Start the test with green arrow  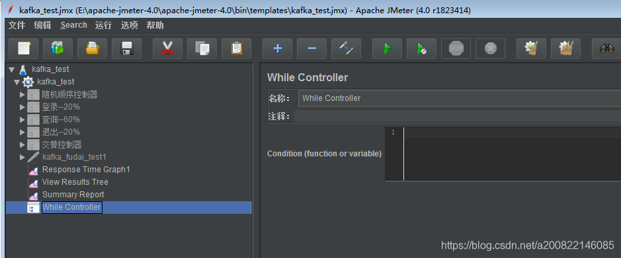pos(387,49)
